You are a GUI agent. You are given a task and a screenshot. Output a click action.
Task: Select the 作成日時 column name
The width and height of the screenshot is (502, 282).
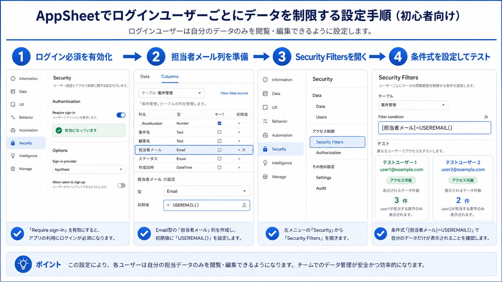(146, 168)
